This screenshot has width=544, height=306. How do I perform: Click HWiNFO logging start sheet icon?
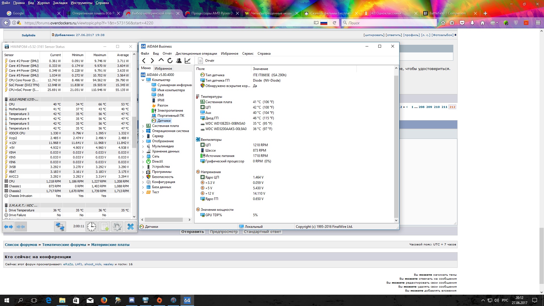tap(104, 227)
